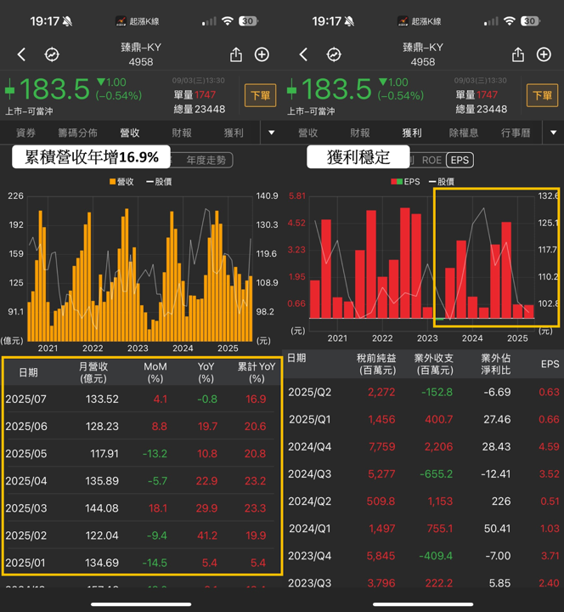Tap the 2024/Q4 earnings row
564x612 pixels.
(423, 446)
